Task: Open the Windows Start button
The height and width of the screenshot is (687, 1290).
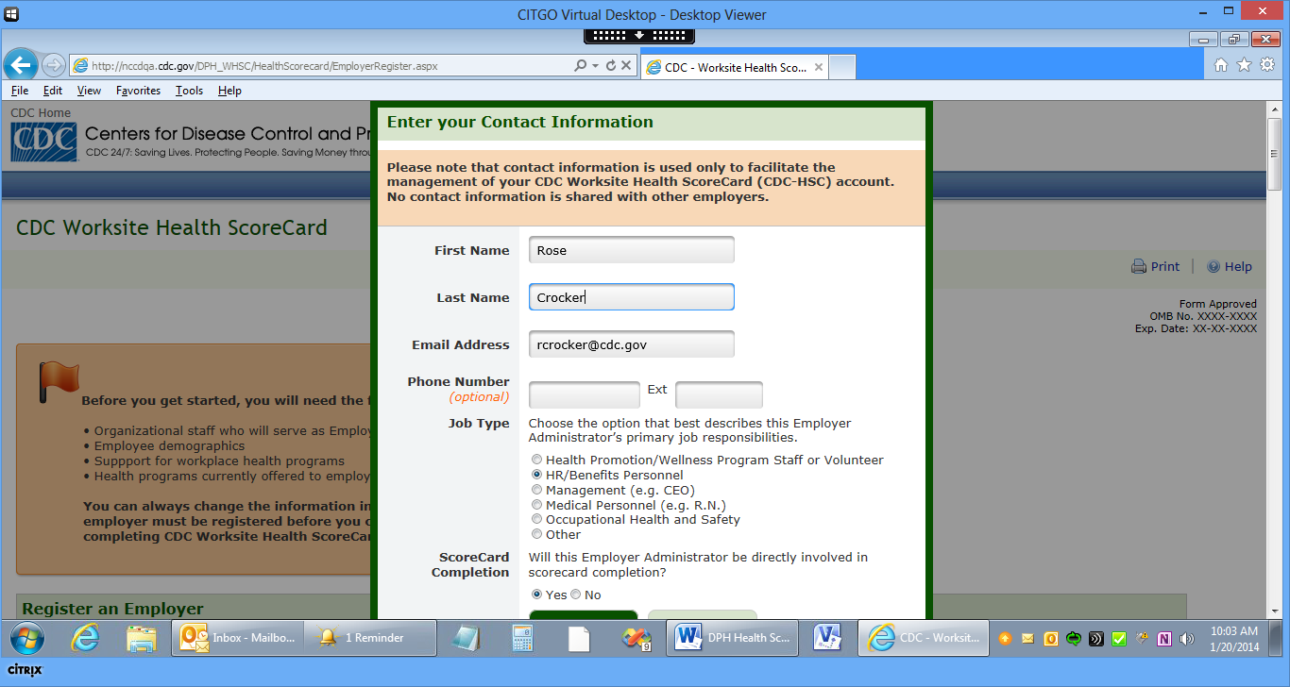Action: click(25, 638)
